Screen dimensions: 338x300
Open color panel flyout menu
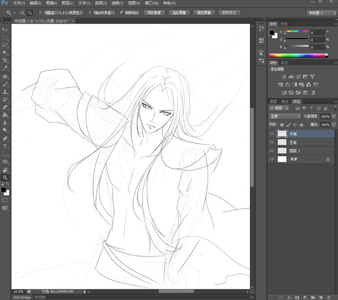coord(335,24)
